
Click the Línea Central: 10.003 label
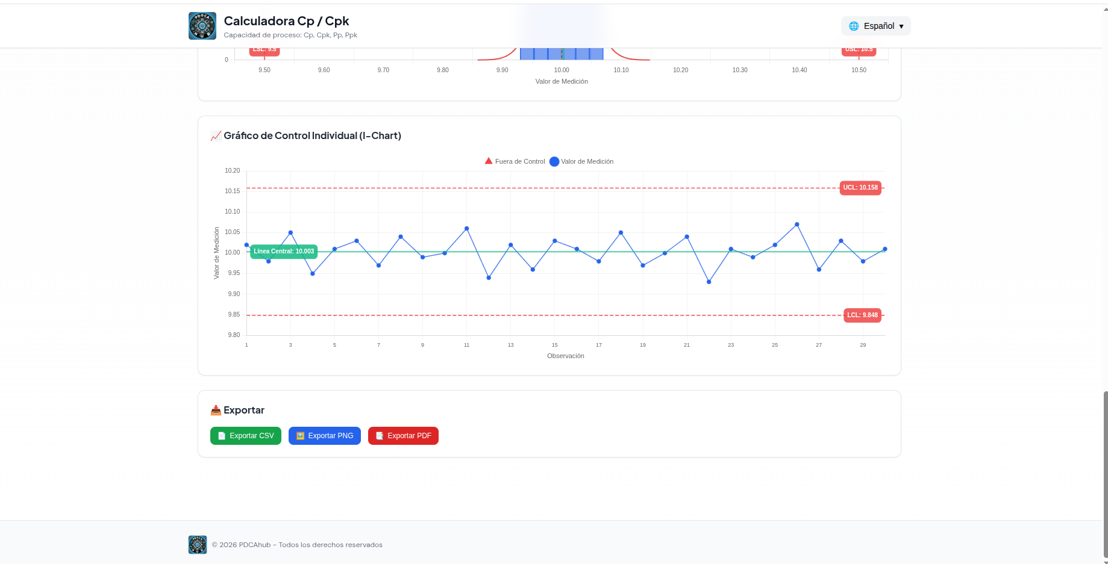(284, 252)
